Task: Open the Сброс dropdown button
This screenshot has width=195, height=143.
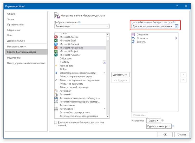Action: coord(154,120)
